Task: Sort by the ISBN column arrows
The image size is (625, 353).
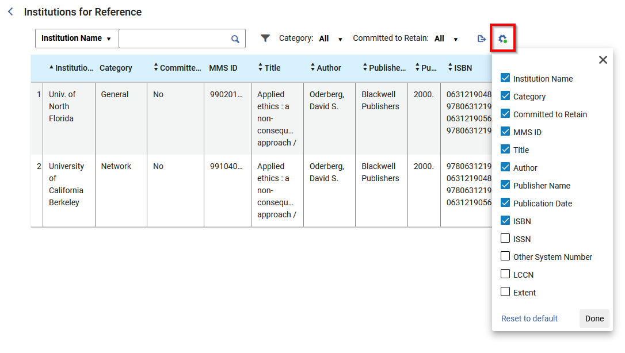Action: click(450, 68)
